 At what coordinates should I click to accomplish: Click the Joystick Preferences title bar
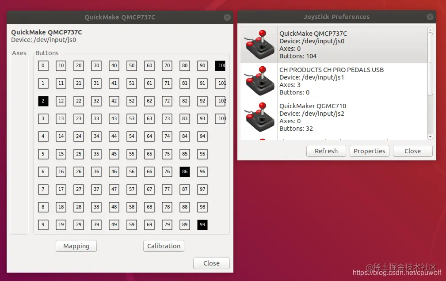(x=336, y=17)
